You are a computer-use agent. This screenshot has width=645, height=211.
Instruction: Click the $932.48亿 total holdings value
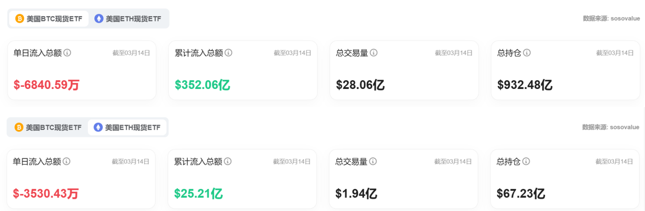525,85
